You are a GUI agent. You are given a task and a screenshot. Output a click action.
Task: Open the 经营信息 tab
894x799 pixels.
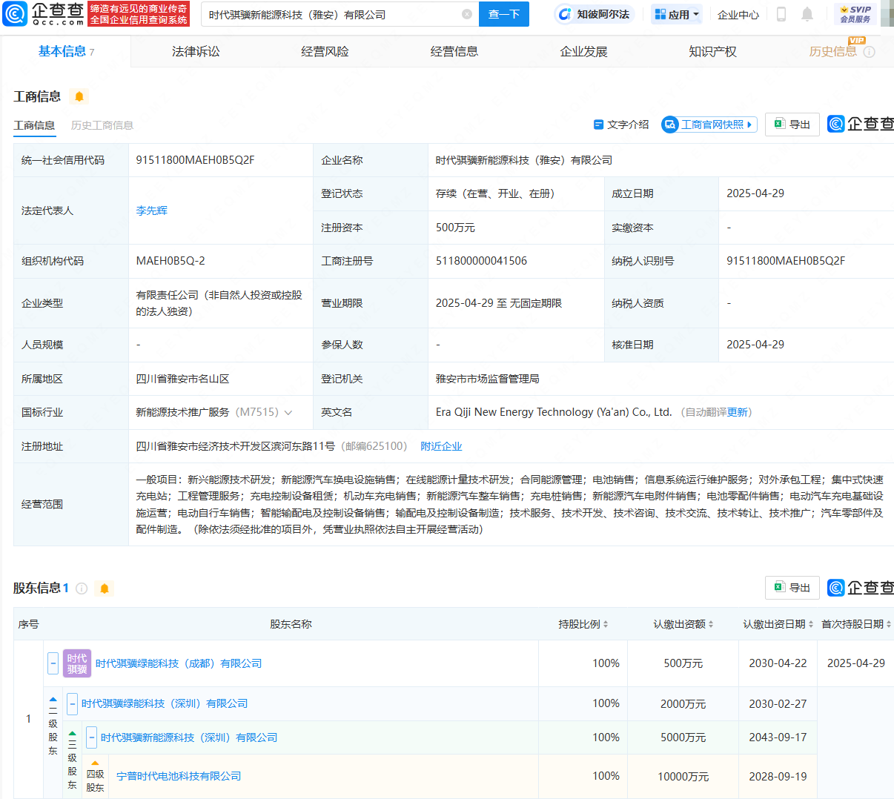(x=454, y=51)
